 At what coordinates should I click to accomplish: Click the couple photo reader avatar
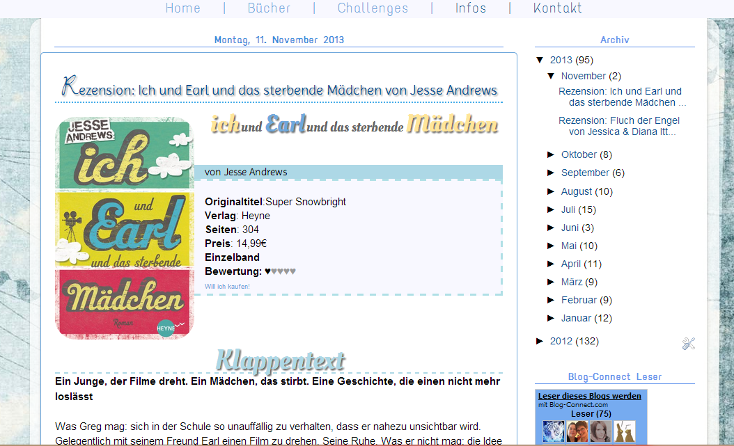(x=577, y=431)
